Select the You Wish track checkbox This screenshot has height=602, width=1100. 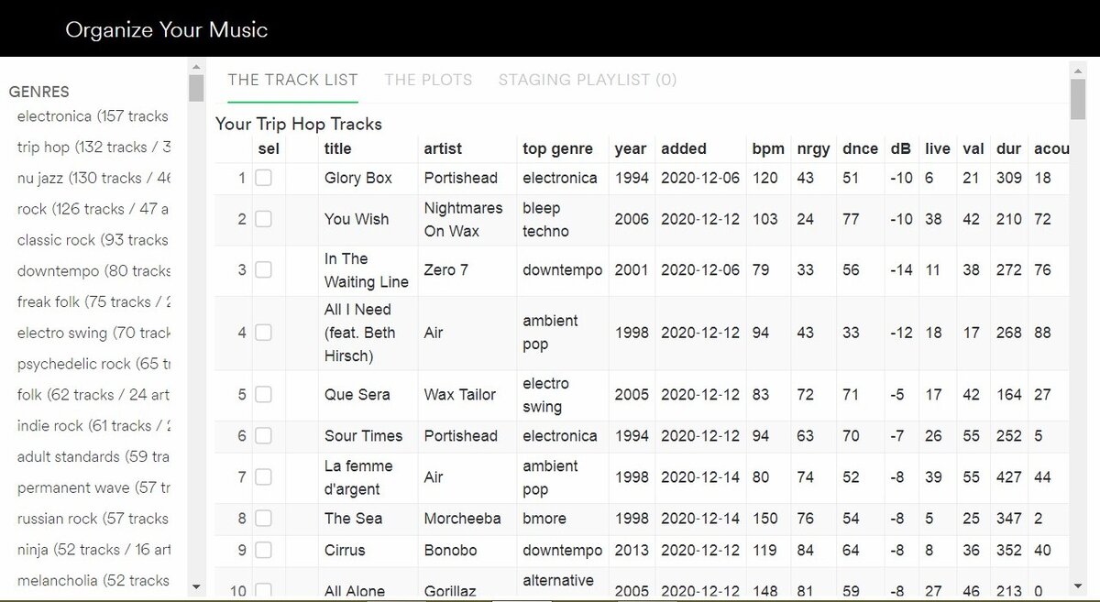click(x=263, y=219)
